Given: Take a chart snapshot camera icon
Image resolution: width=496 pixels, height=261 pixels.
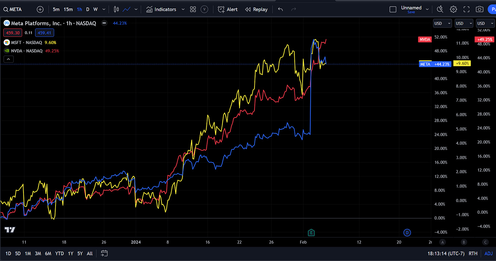Looking at the screenshot, I should (479, 9).
